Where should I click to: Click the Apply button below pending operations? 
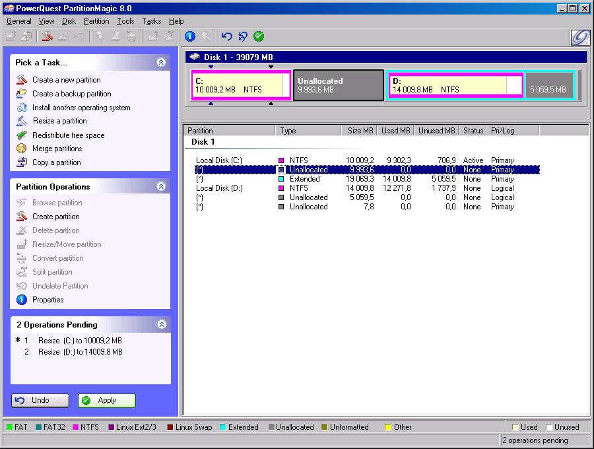point(107,401)
